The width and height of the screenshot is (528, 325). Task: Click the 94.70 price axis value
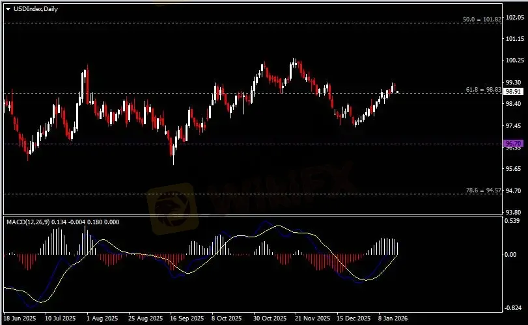click(513, 190)
